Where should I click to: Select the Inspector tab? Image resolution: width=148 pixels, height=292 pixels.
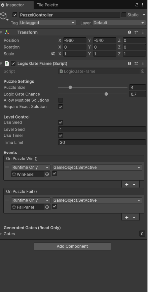pos(13,5)
